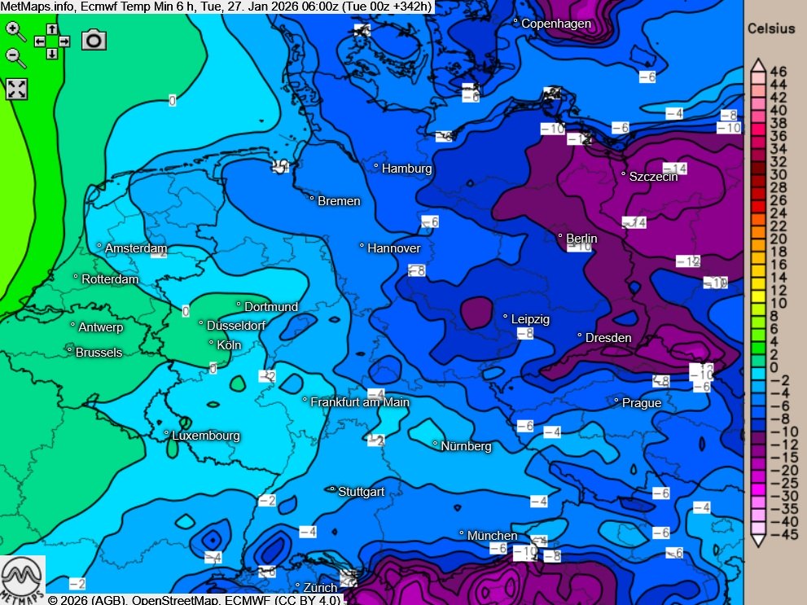807x605 pixels.
Task: Click the 0 degree swatch in legend
Action: [757, 367]
